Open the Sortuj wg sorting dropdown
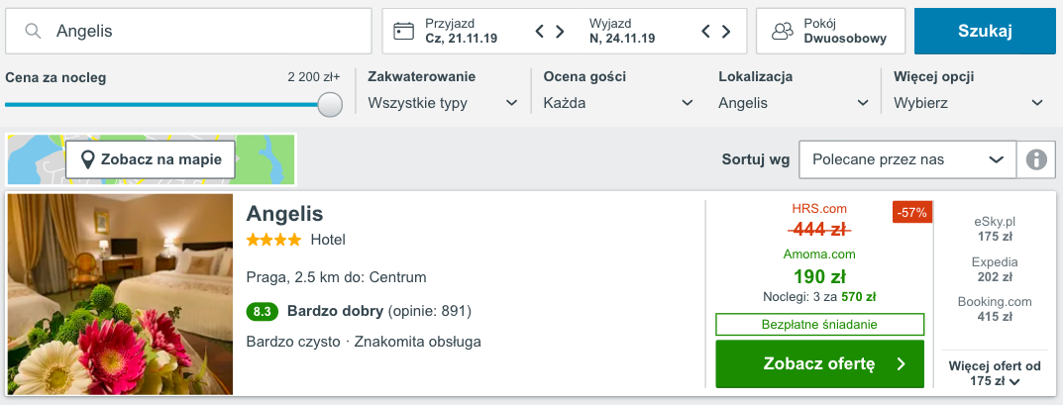This screenshot has height=405, width=1063. pyautogui.click(x=906, y=159)
